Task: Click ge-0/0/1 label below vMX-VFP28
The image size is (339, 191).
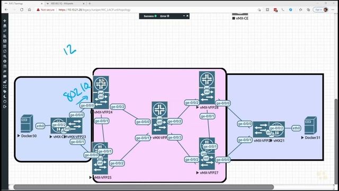Action: [207, 116]
